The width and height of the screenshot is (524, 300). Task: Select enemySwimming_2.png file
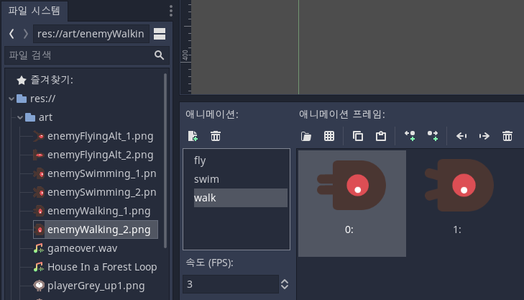(x=95, y=192)
